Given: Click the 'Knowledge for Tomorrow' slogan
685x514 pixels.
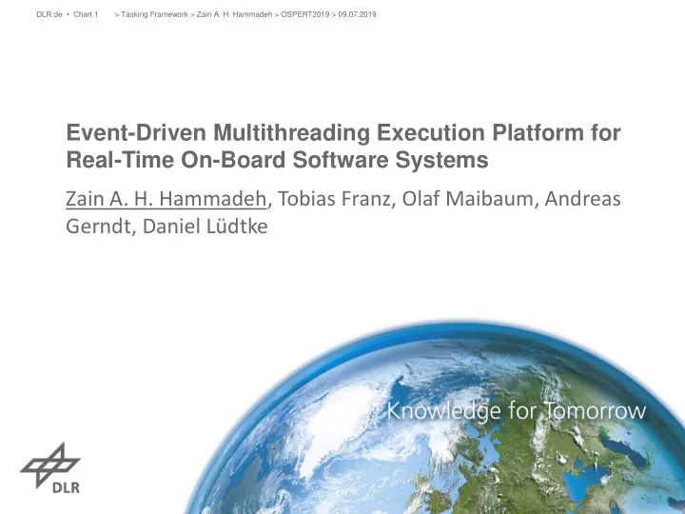Looking at the screenshot, I should [517, 412].
